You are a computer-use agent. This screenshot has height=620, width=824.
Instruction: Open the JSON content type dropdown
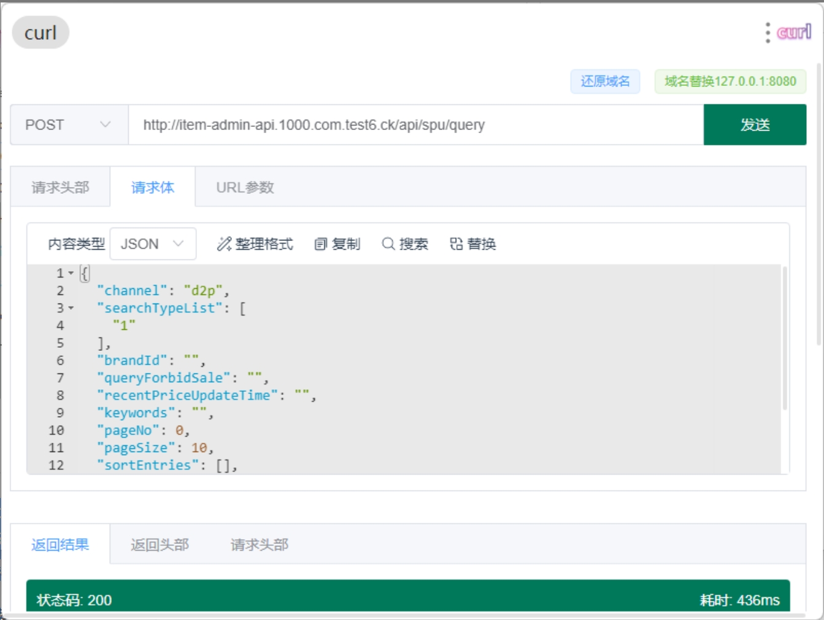153,244
